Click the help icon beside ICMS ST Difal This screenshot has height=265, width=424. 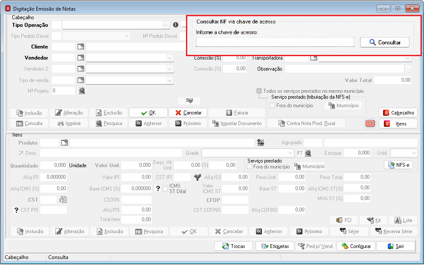tap(158, 188)
